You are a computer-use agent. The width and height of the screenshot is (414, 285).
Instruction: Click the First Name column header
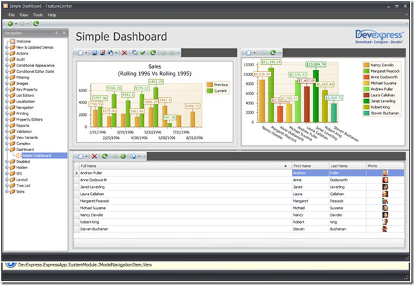tap(310, 166)
